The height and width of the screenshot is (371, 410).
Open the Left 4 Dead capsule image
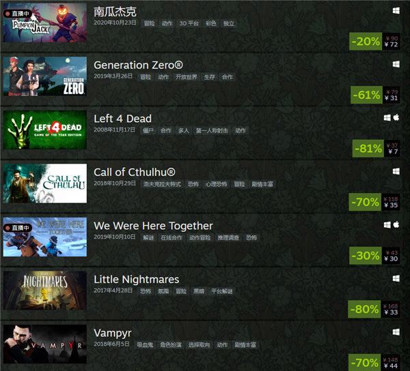click(45, 130)
